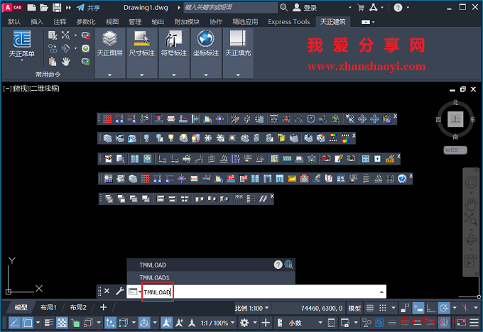Toggle the 模型 model space button in status bar
483x332 pixels.
point(354,308)
